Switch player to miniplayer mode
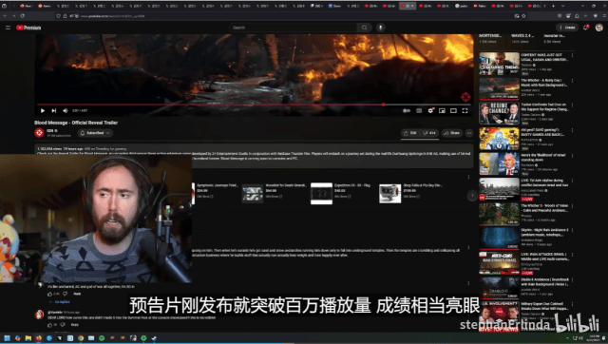Viewport: 608px width, 344px height. pyautogui.click(x=442, y=111)
